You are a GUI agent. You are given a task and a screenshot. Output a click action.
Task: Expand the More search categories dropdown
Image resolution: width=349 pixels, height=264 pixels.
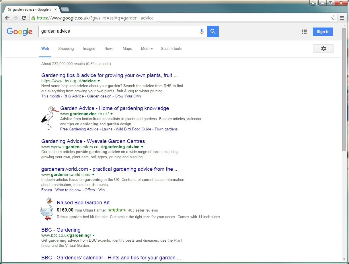pos(147,49)
